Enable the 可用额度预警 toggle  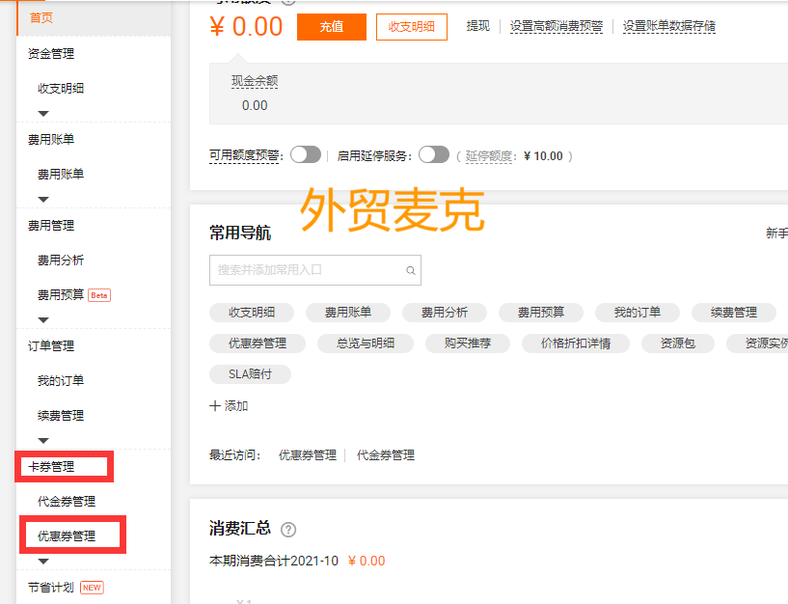pos(305,154)
